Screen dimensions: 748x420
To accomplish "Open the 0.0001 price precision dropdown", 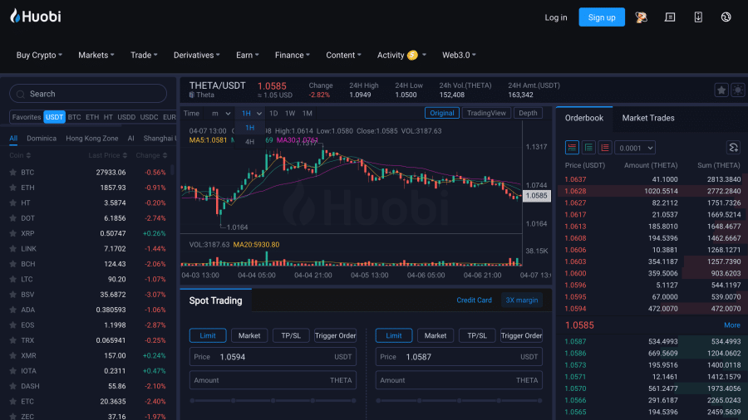I will point(634,148).
